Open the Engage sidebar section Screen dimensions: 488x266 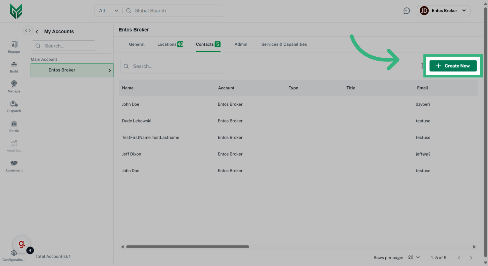pyautogui.click(x=14, y=47)
